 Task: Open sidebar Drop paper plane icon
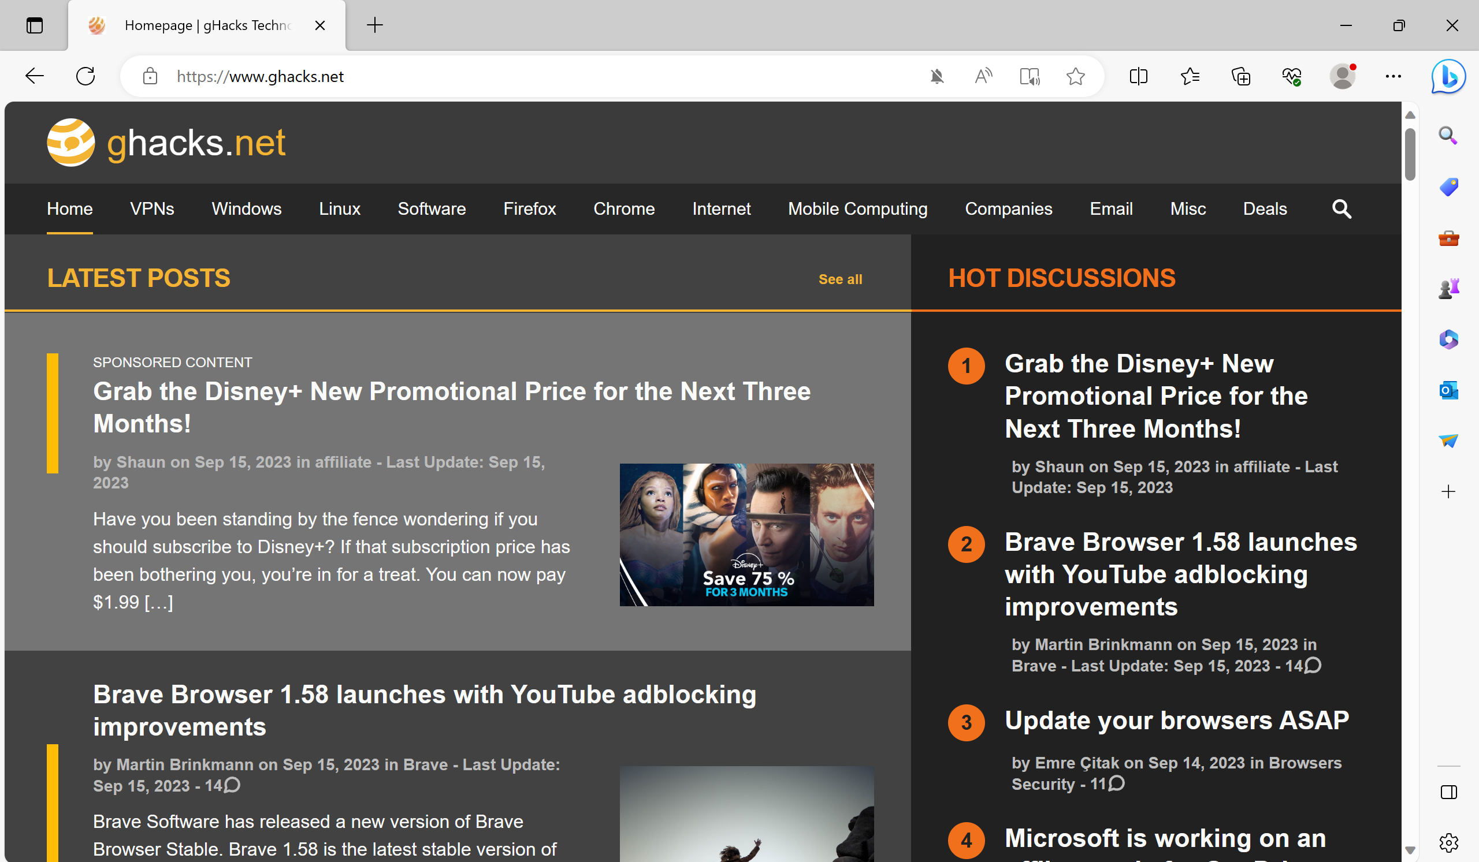(1448, 441)
